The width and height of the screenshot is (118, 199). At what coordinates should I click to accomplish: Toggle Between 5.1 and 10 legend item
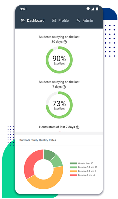(x=84, y=167)
